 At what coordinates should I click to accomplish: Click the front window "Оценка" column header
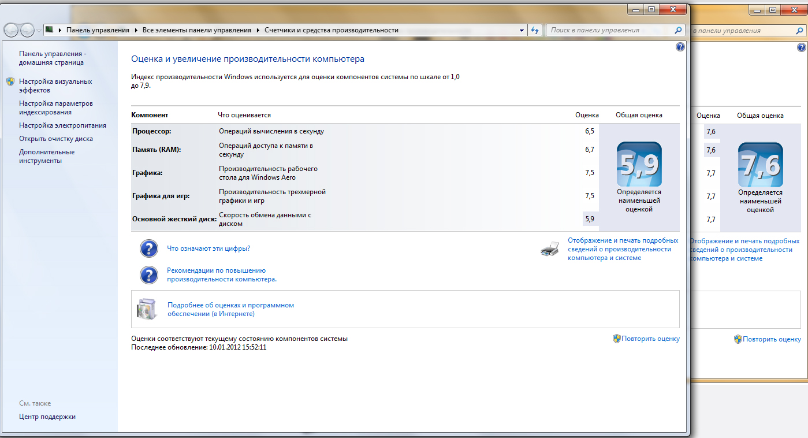pyautogui.click(x=587, y=115)
